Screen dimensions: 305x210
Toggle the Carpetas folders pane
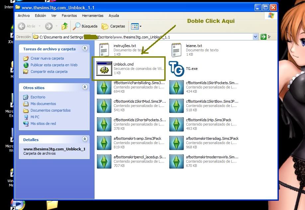click(x=113, y=26)
